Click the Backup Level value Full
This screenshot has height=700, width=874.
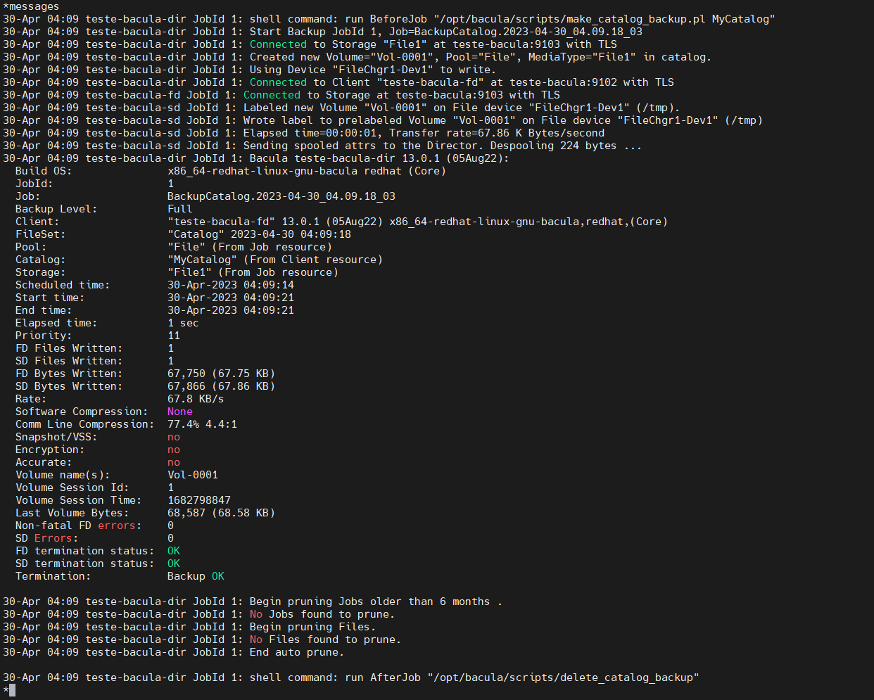[x=179, y=209]
